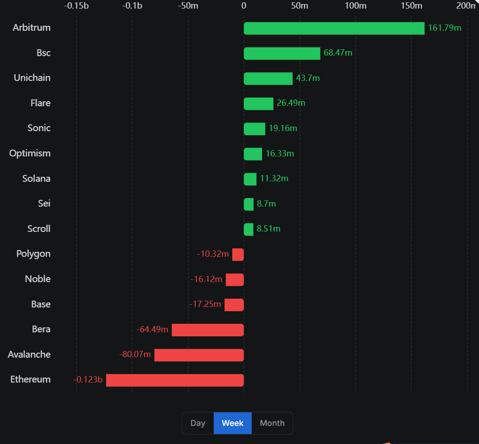Click the -64.49m value label
The height and width of the screenshot is (444, 479).
(x=152, y=330)
